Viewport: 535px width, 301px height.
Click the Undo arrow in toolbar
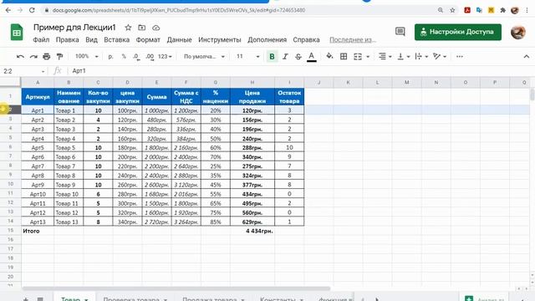[20, 57]
